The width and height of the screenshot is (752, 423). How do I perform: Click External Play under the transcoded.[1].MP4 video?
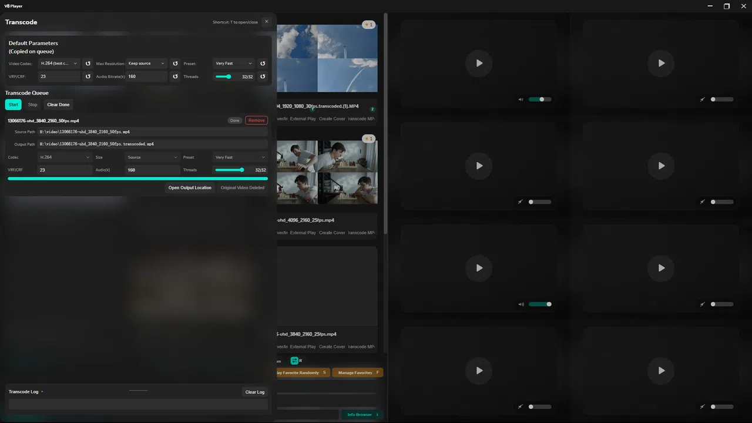303,119
